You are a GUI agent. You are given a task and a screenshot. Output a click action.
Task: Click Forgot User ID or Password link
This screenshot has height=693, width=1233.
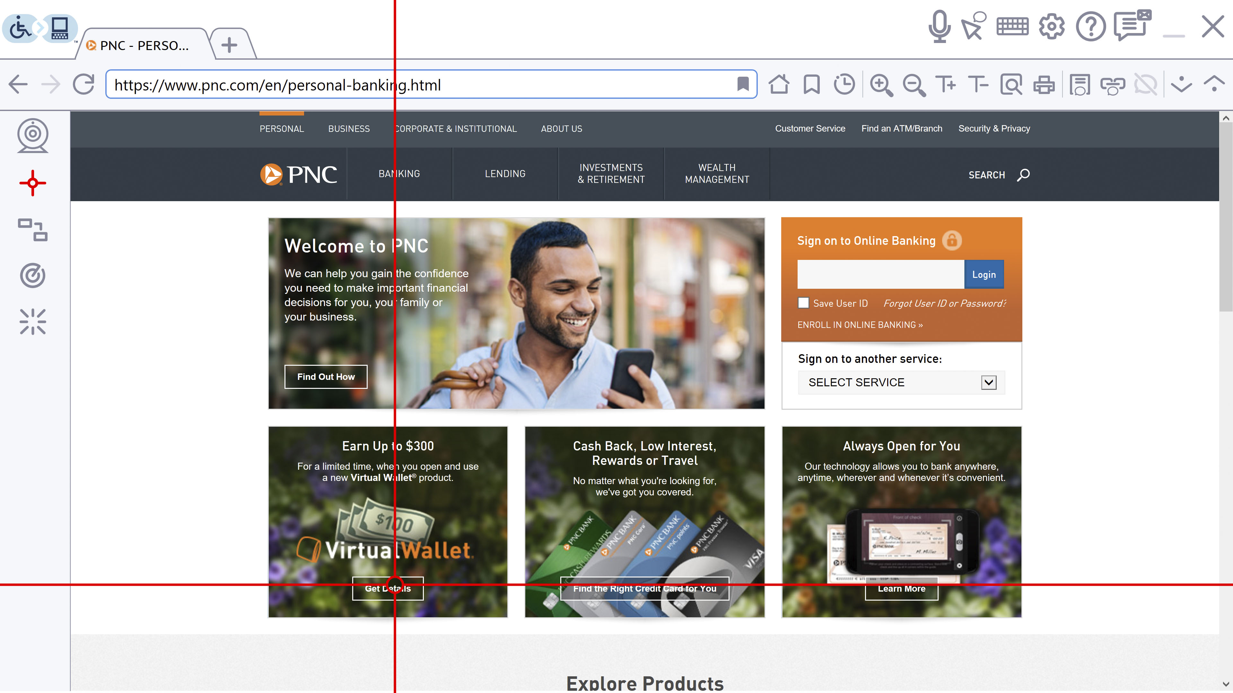(945, 303)
